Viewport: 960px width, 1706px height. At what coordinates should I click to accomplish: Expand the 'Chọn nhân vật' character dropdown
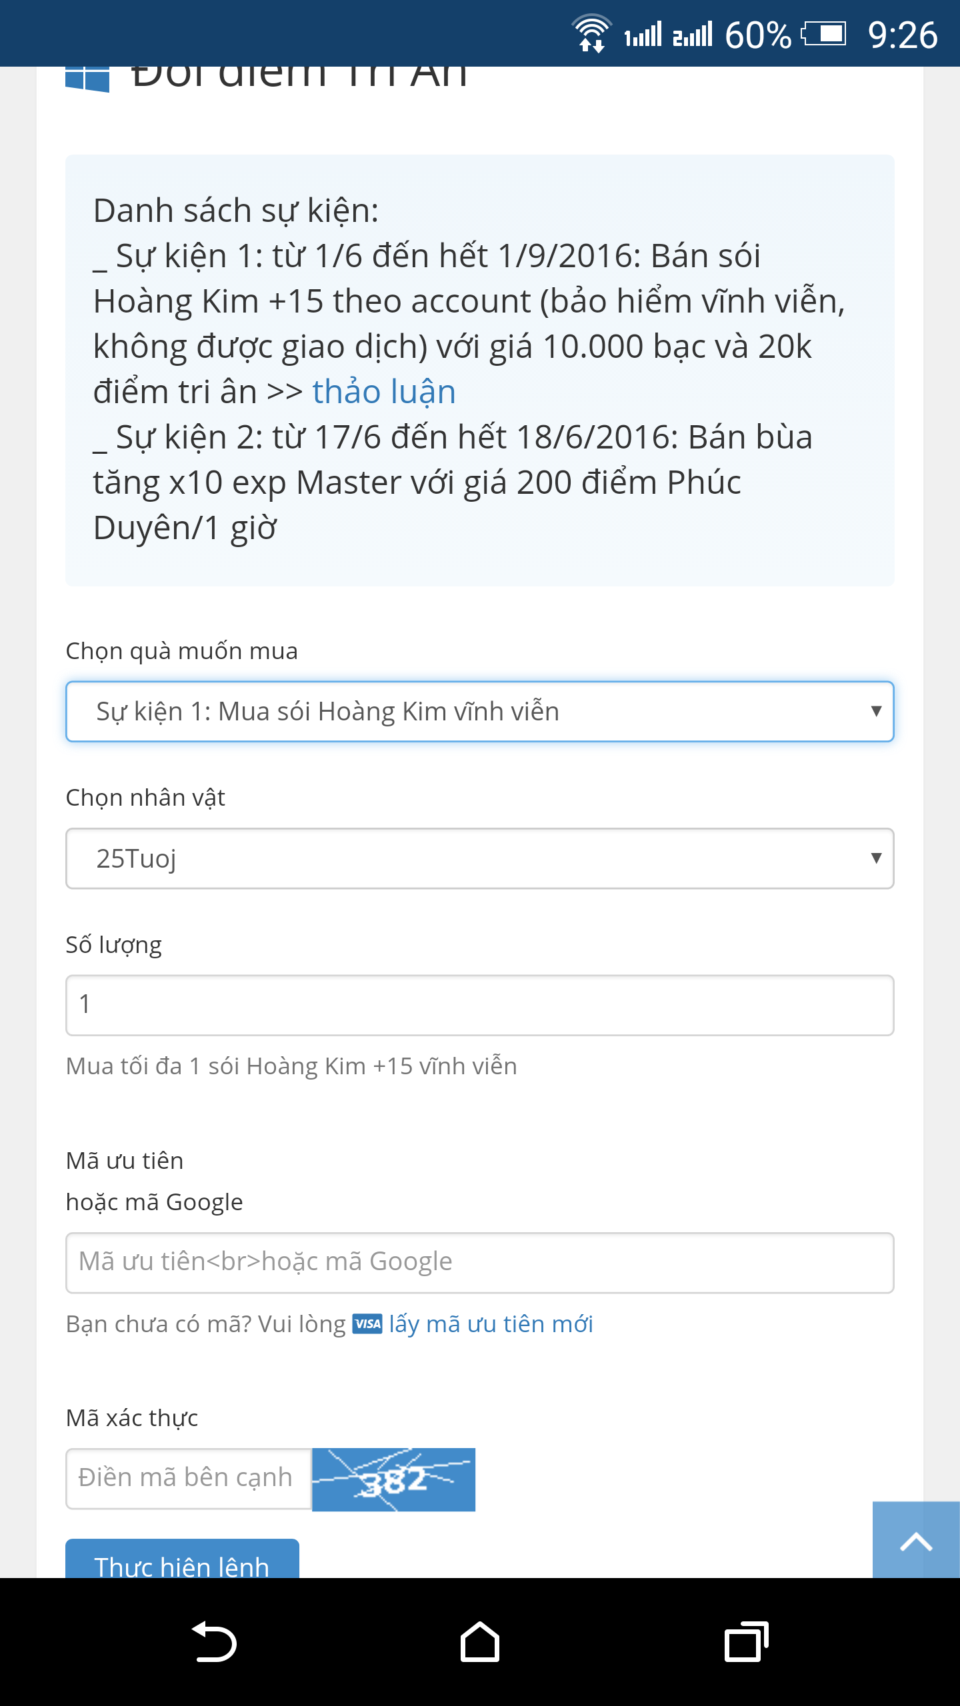point(479,858)
